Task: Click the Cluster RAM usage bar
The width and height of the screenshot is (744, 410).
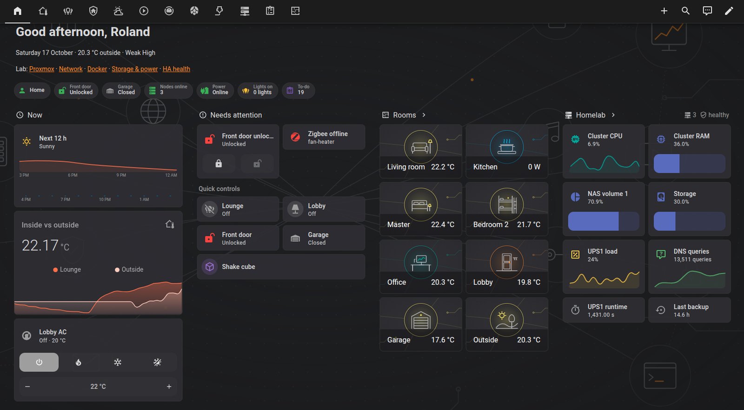Action: click(x=690, y=164)
